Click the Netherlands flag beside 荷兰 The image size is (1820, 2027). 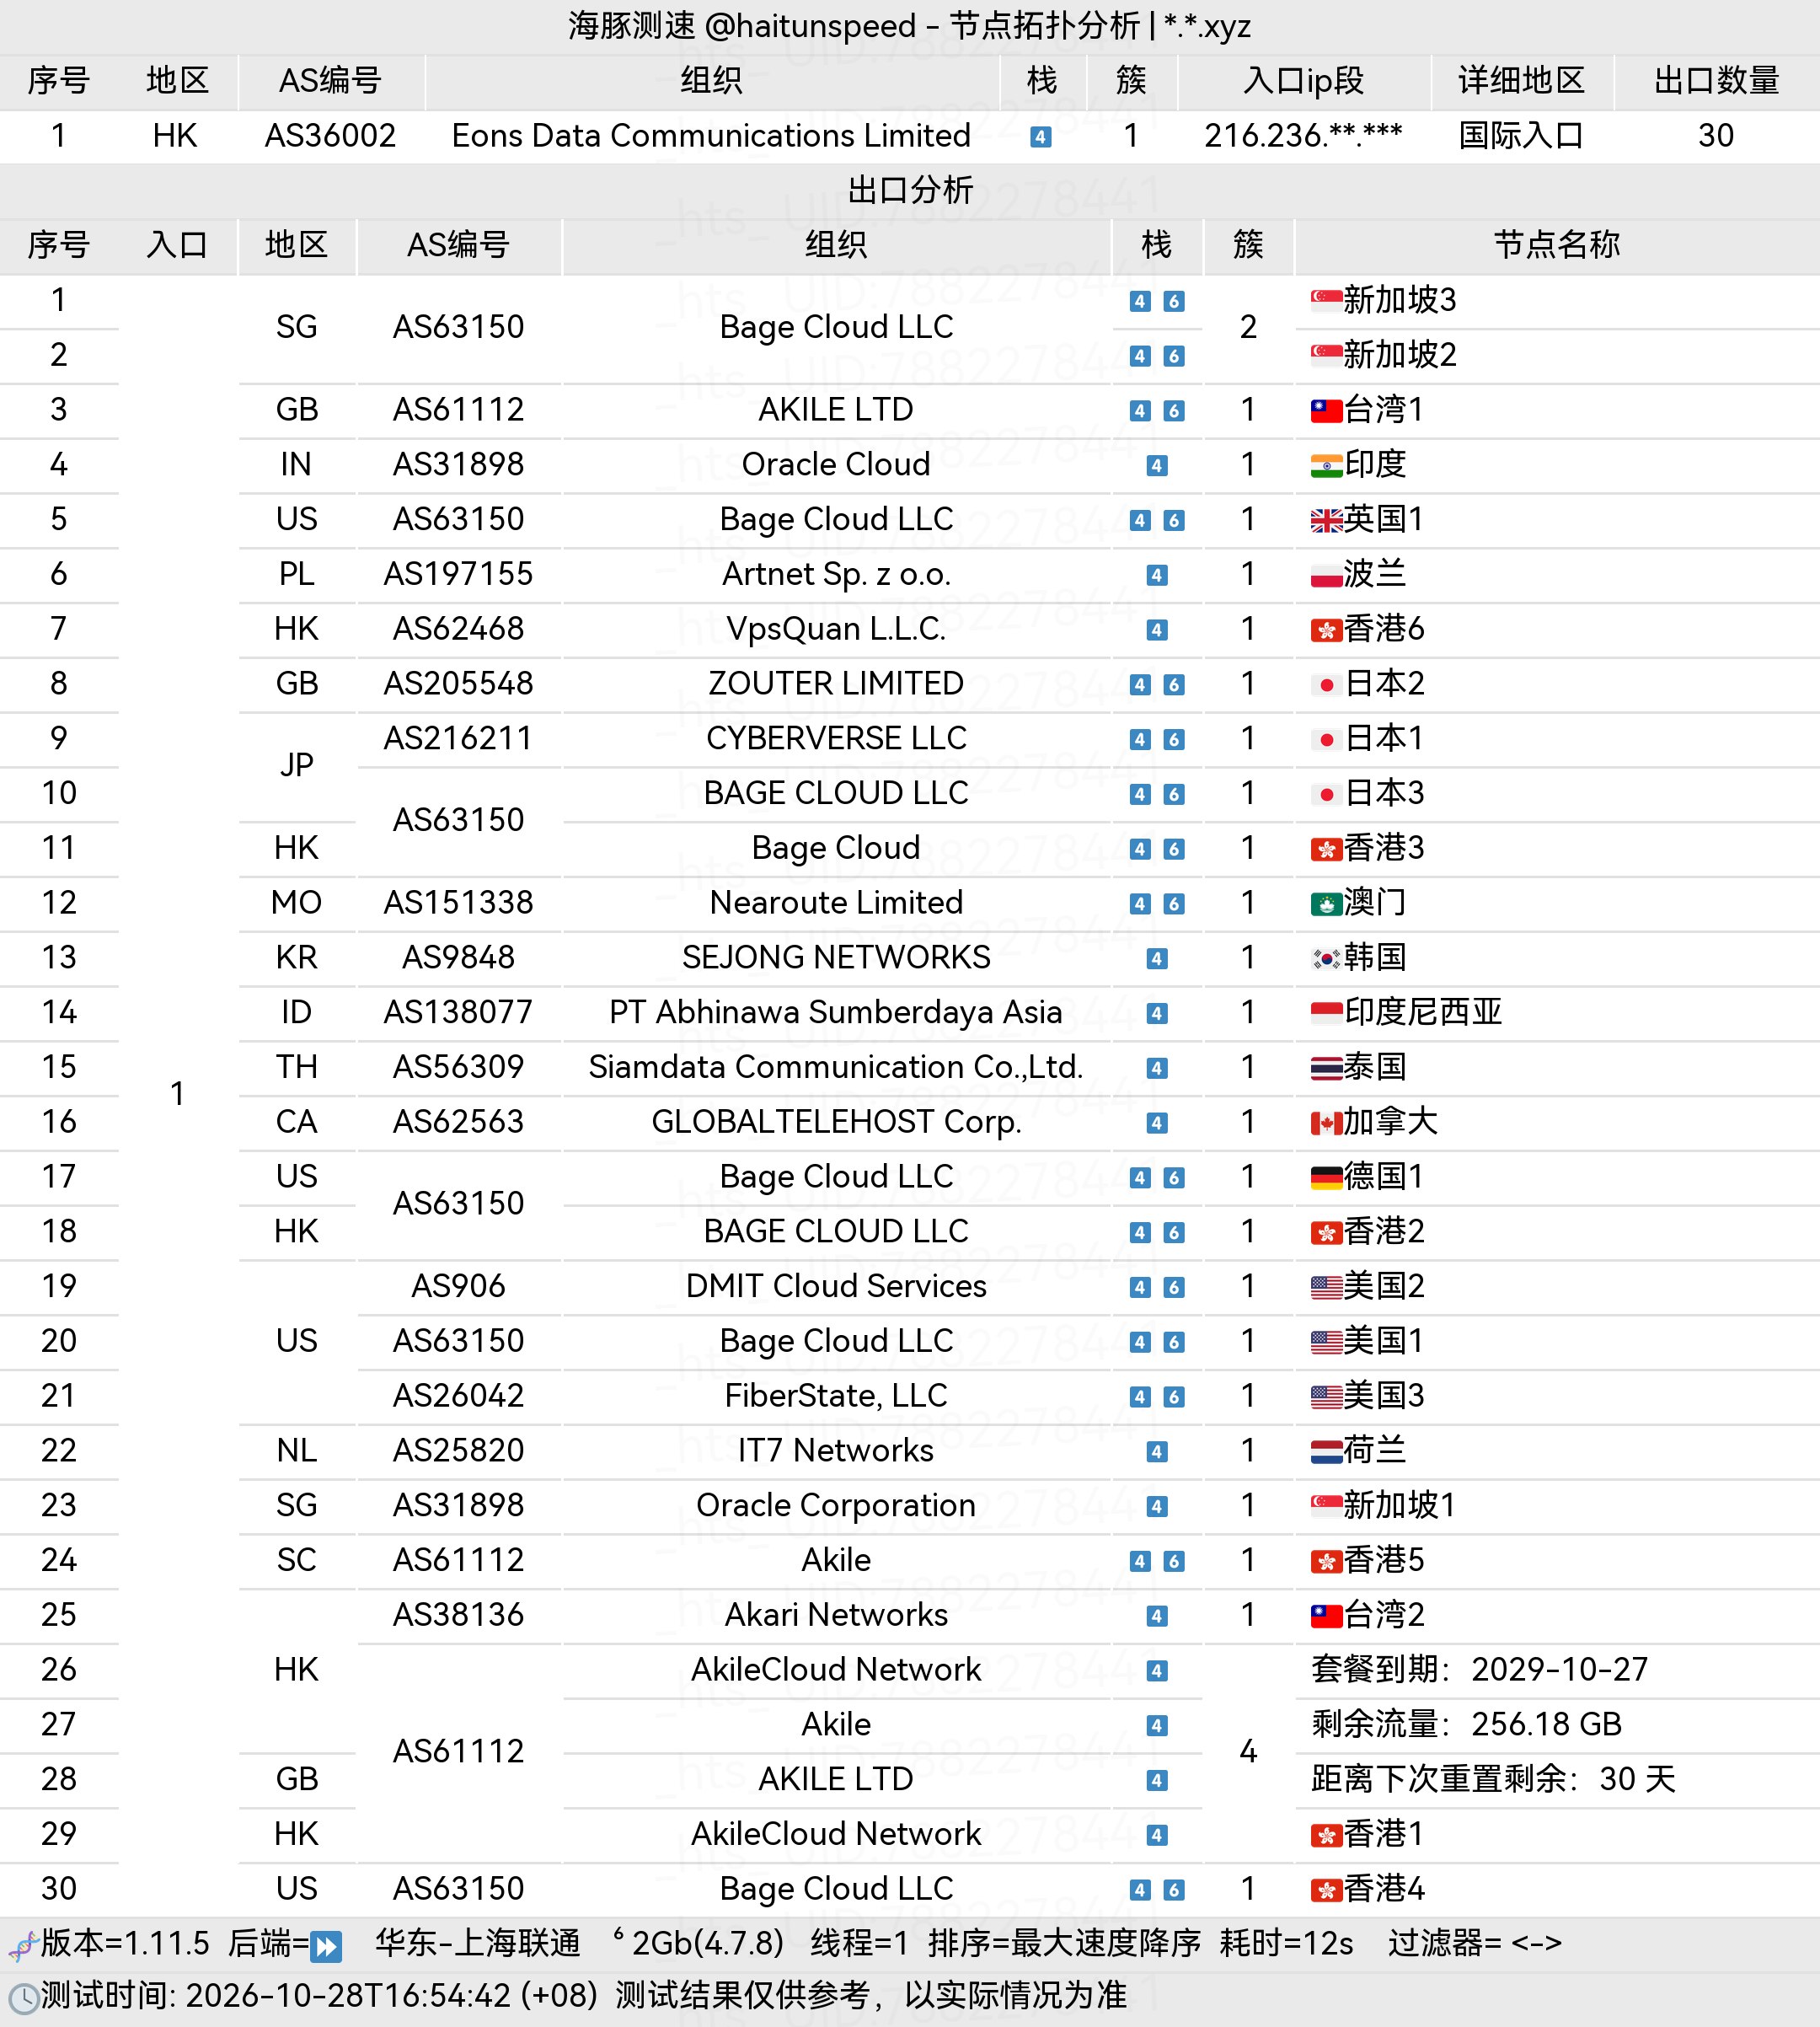[1326, 1451]
